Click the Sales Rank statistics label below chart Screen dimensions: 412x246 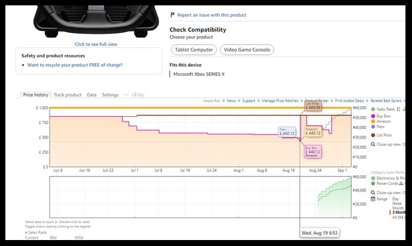pos(37,232)
